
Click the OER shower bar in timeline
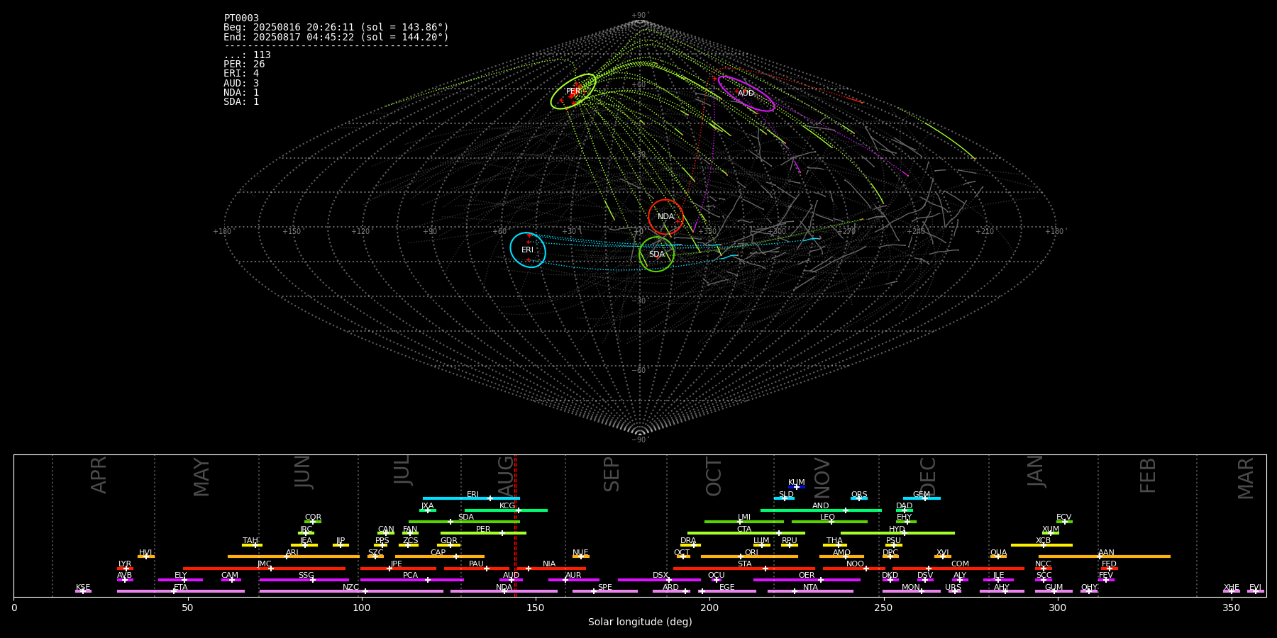pos(807,580)
